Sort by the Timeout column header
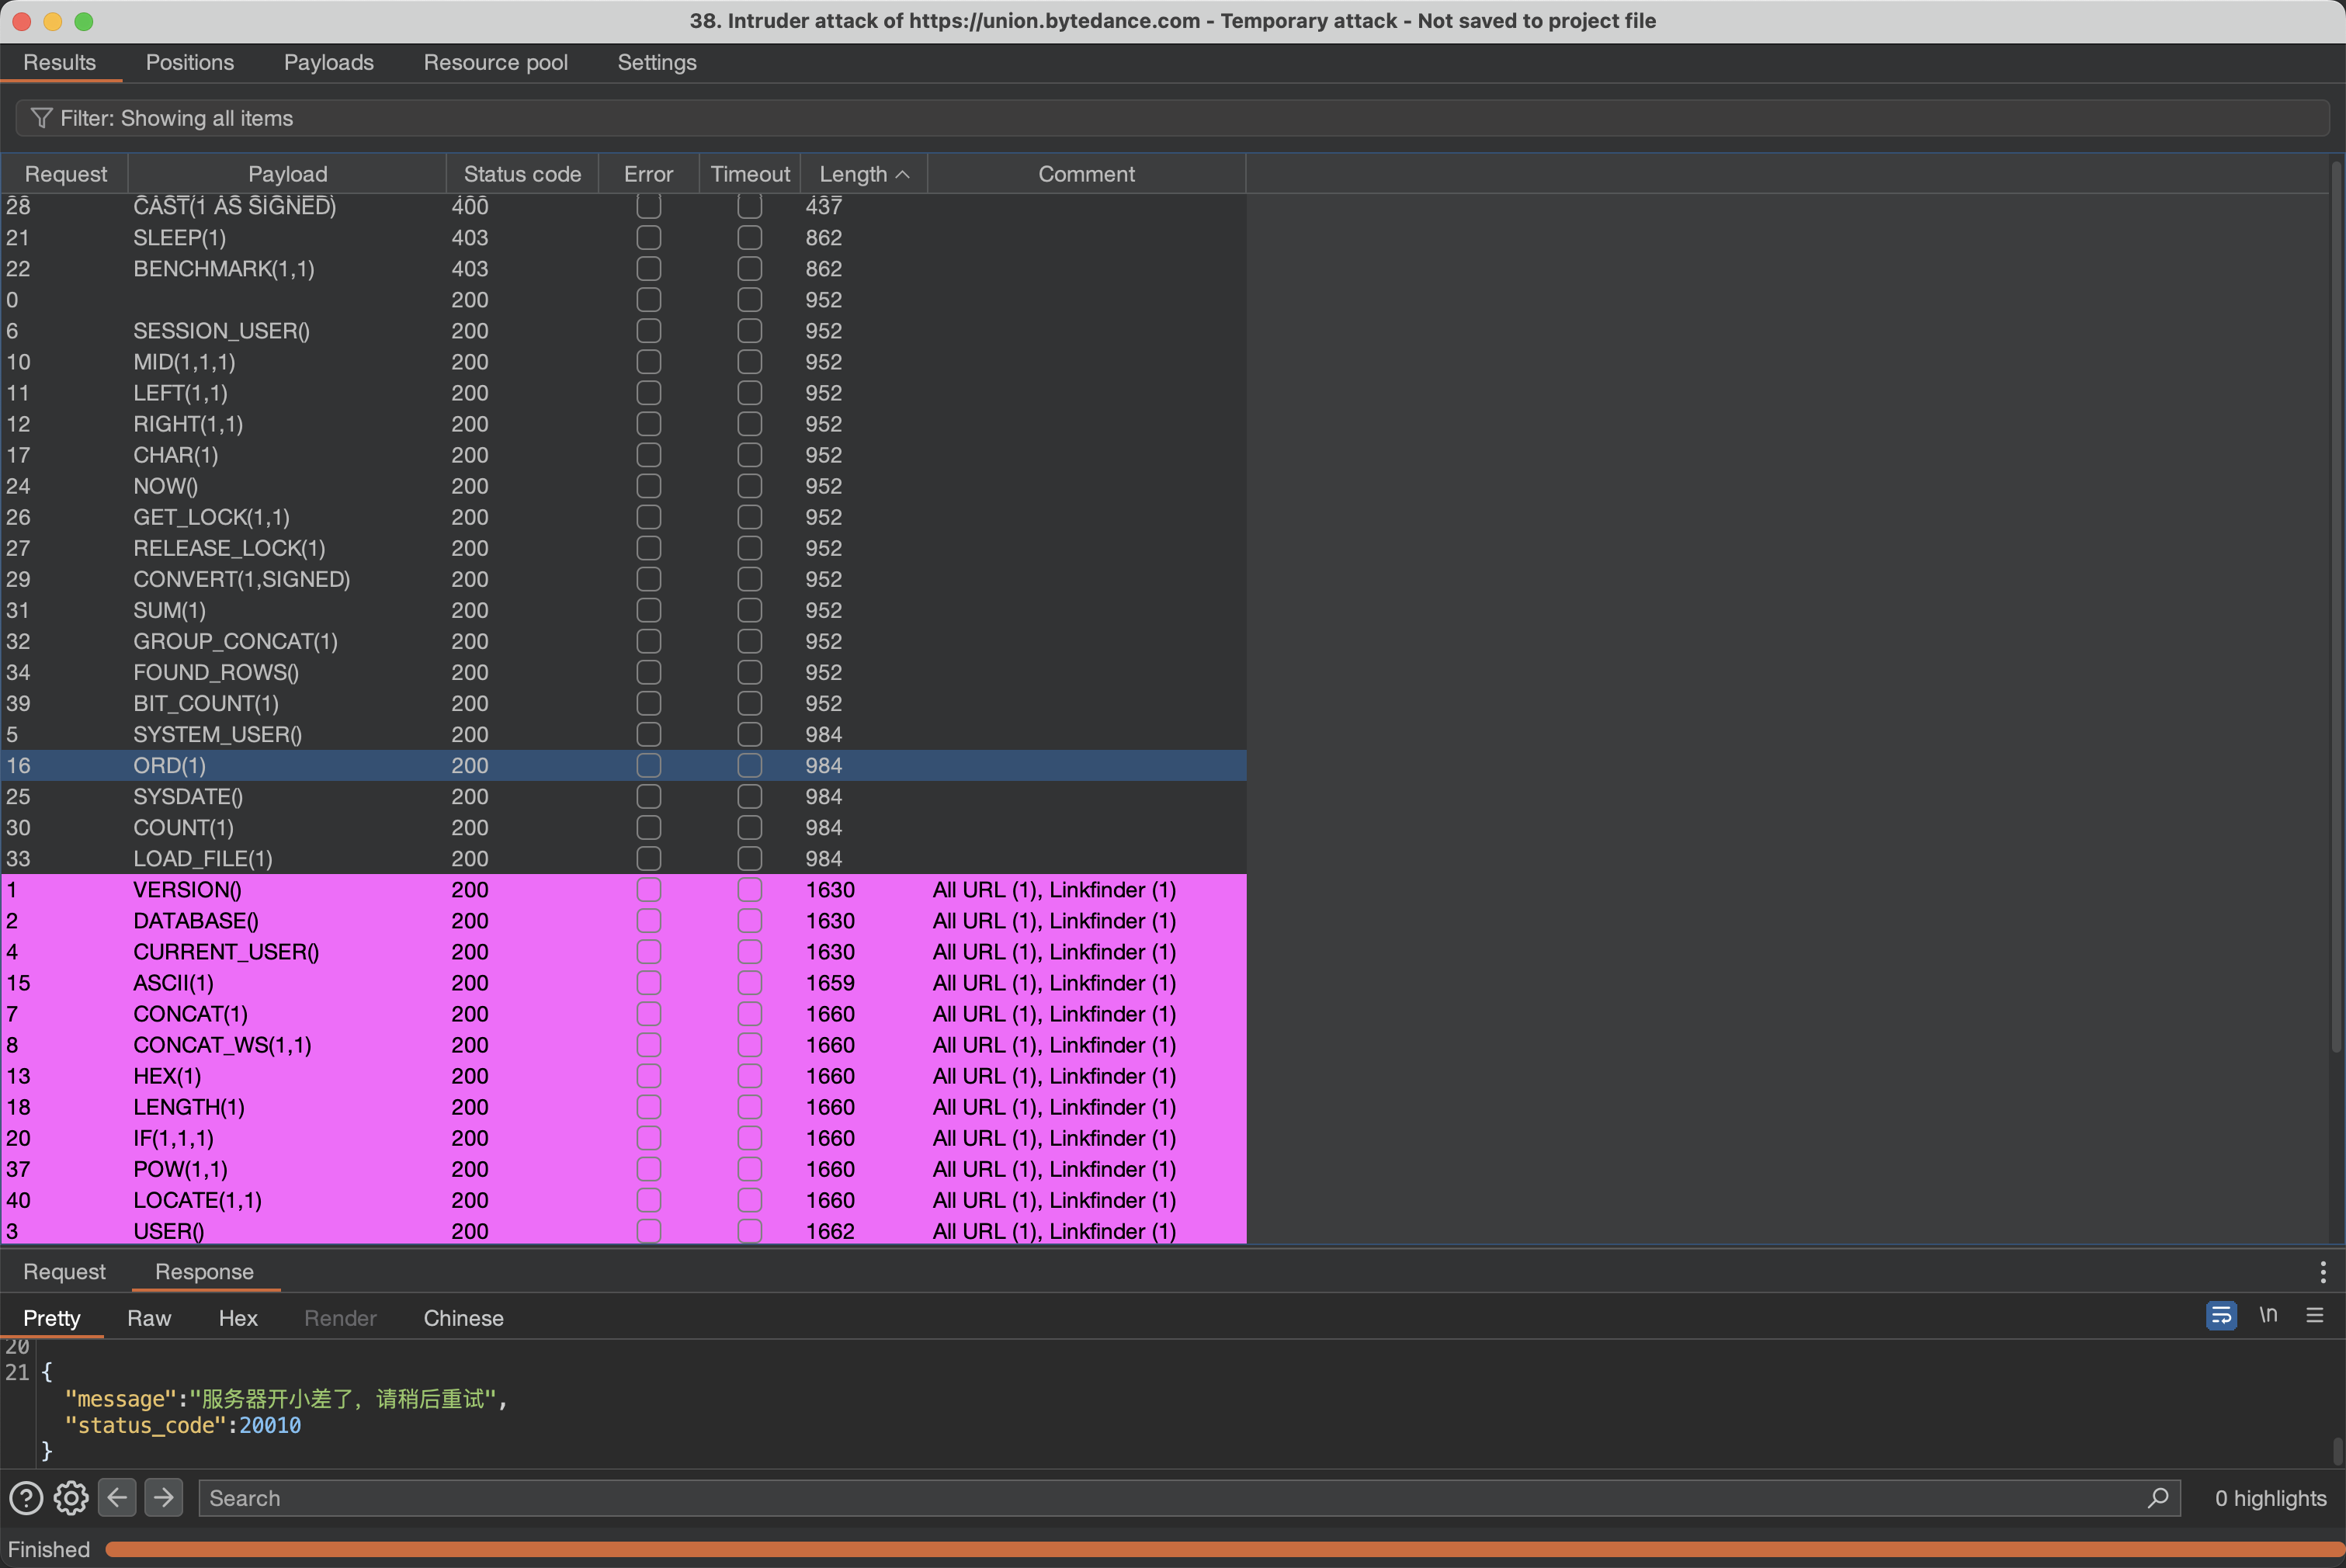 click(750, 174)
